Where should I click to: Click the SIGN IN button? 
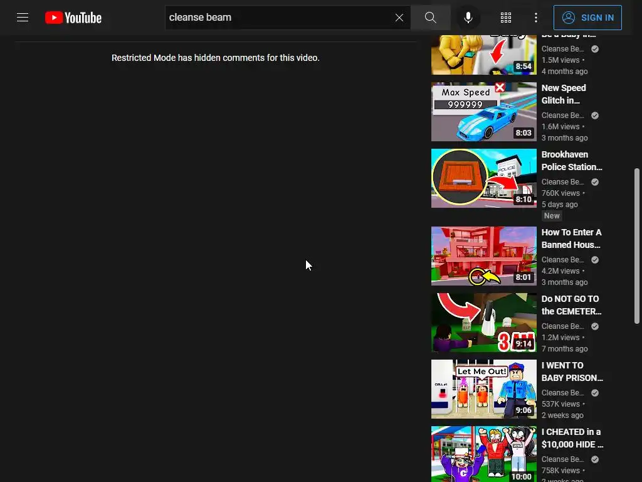coord(587,18)
